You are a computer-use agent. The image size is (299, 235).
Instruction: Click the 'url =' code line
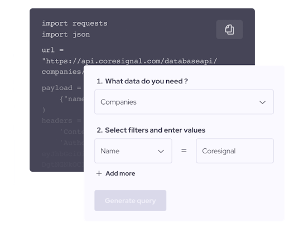52,50
